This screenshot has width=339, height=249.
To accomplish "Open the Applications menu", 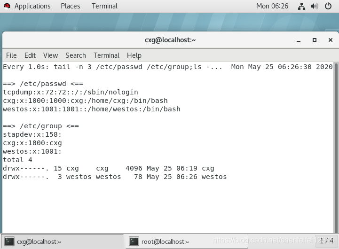I will [x=32, y=6].
